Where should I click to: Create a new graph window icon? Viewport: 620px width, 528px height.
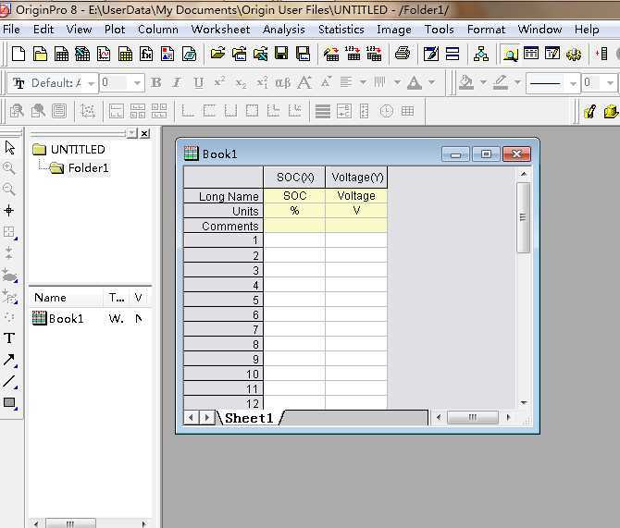point(104,54)
